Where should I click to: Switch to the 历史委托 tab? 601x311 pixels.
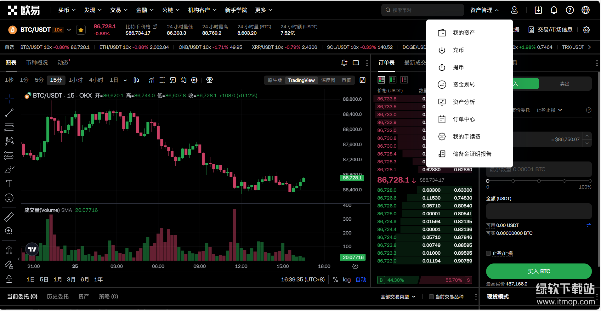58,297
